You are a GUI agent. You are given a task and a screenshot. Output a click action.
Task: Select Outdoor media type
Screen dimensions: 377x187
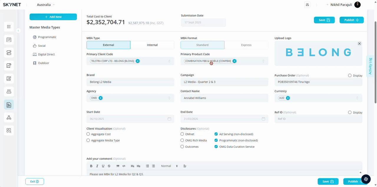coord(41,63)
